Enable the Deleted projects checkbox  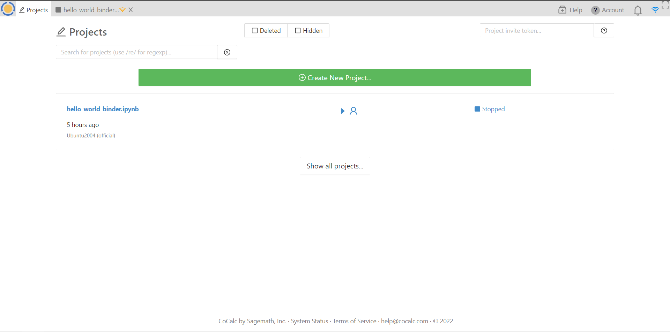point(255,31)
